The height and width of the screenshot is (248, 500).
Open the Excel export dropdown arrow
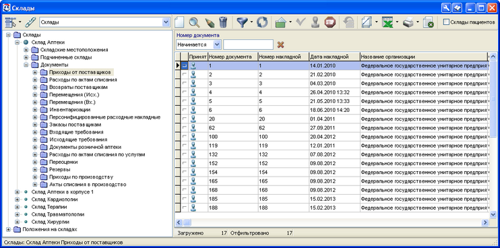[x=397, y=22]
